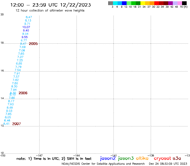190x166 pixels.
Task: Select the 2006 time marker
Action: coord(23,93)
